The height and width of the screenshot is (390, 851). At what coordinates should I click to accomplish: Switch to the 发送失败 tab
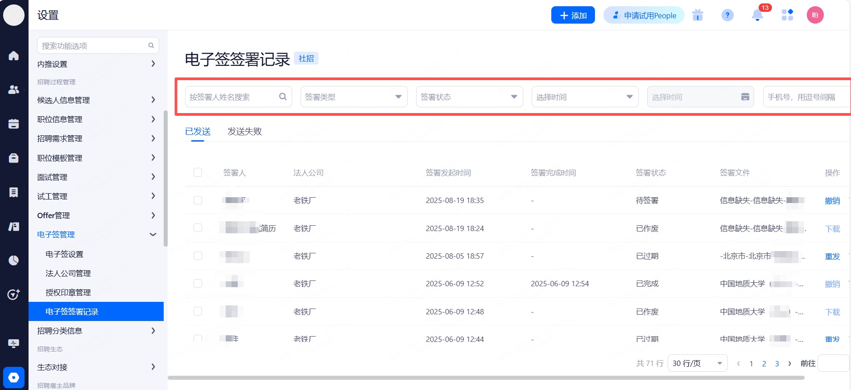(244, 131)
